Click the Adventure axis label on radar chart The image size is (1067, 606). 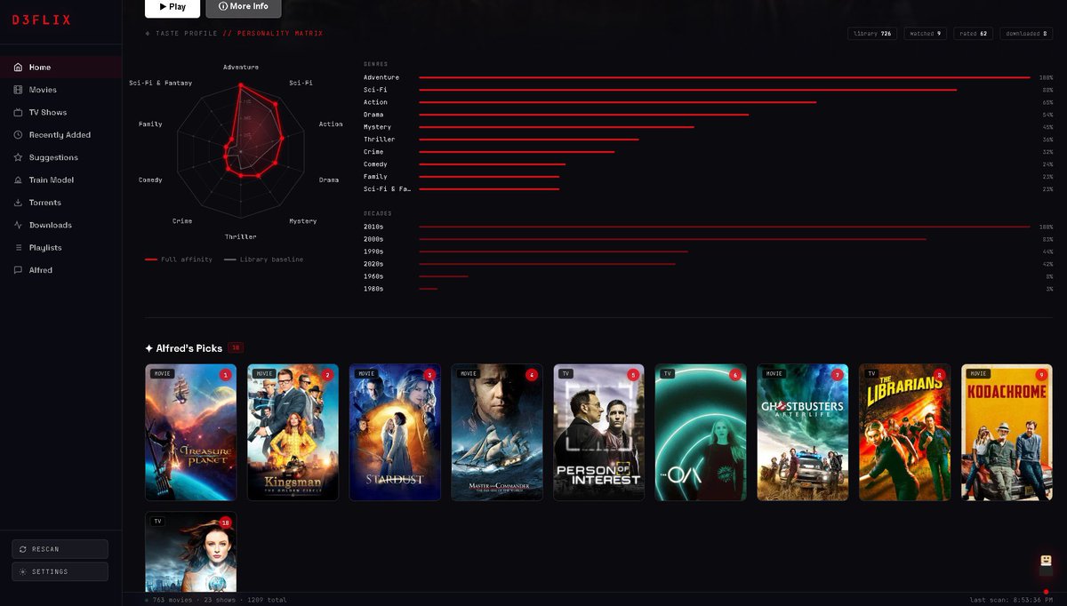(x=241, y=67)
